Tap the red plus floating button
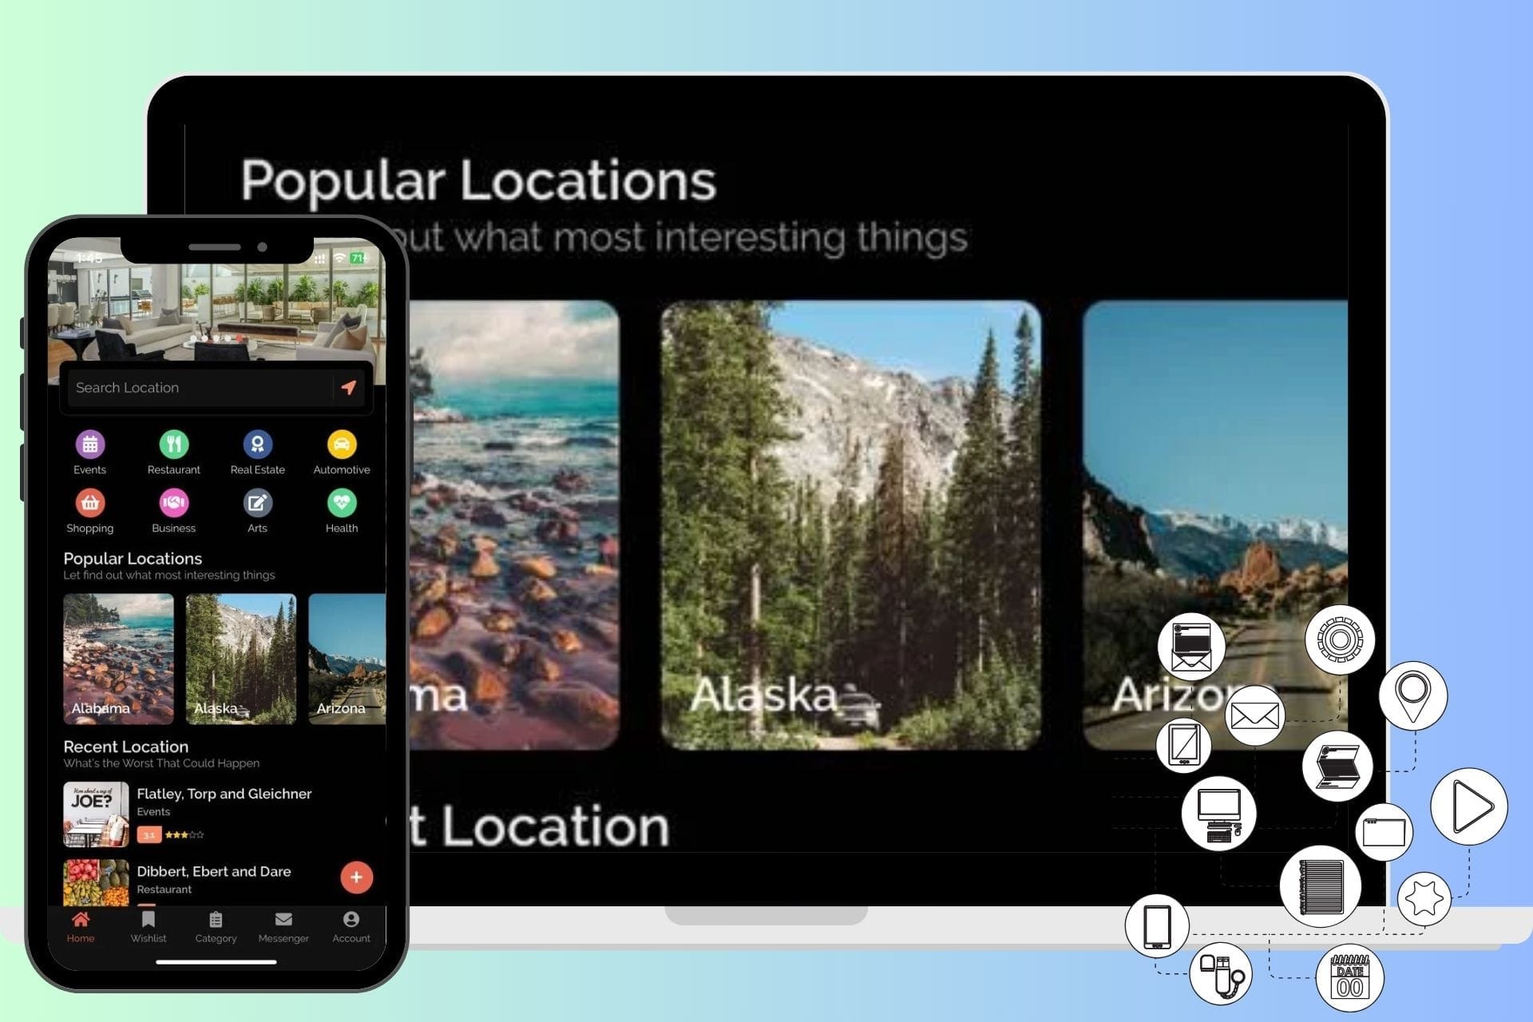The width and height of the screenshot is (1533, 1022). 356,877
